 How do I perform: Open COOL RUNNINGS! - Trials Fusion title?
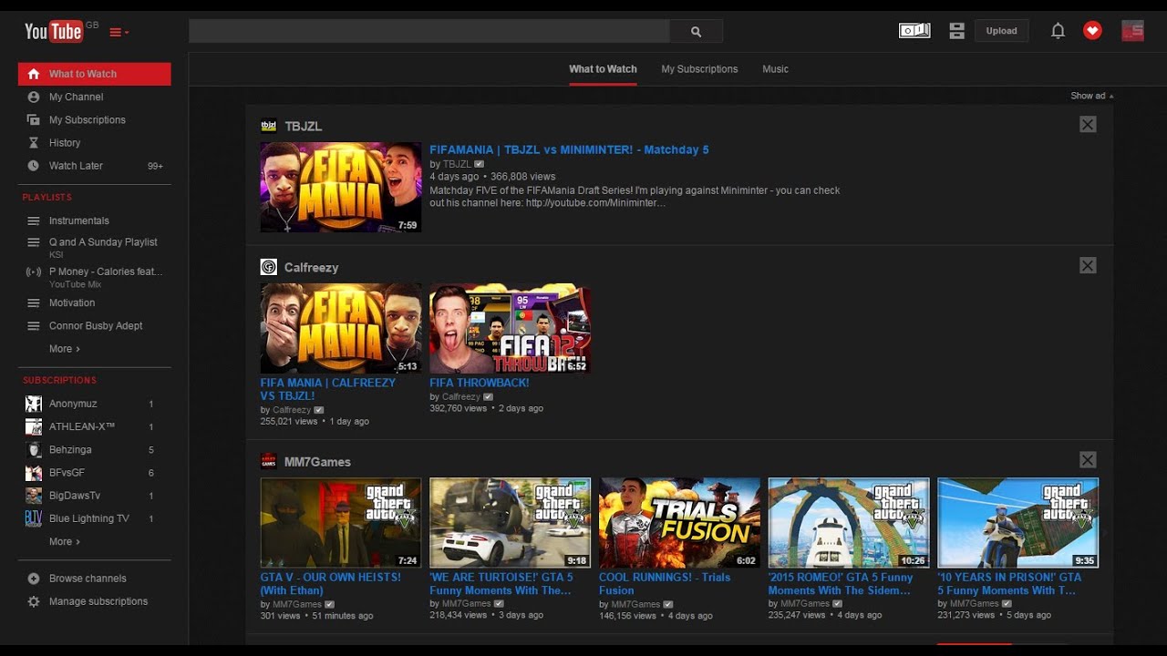[665, 583]
